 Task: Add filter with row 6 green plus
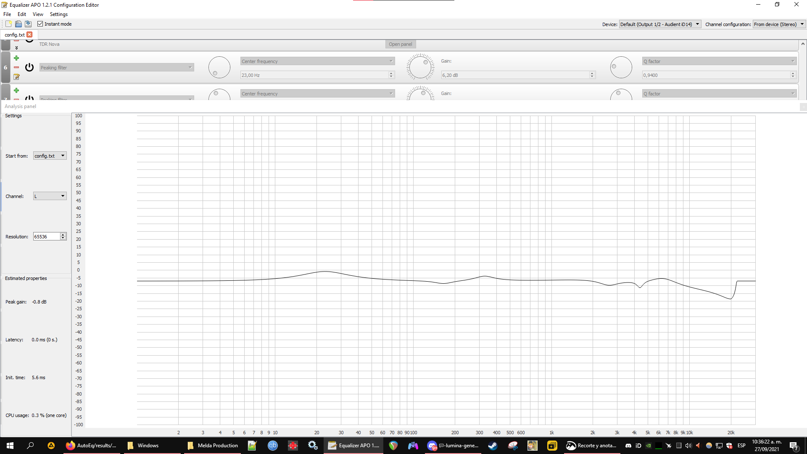point(16,58)
